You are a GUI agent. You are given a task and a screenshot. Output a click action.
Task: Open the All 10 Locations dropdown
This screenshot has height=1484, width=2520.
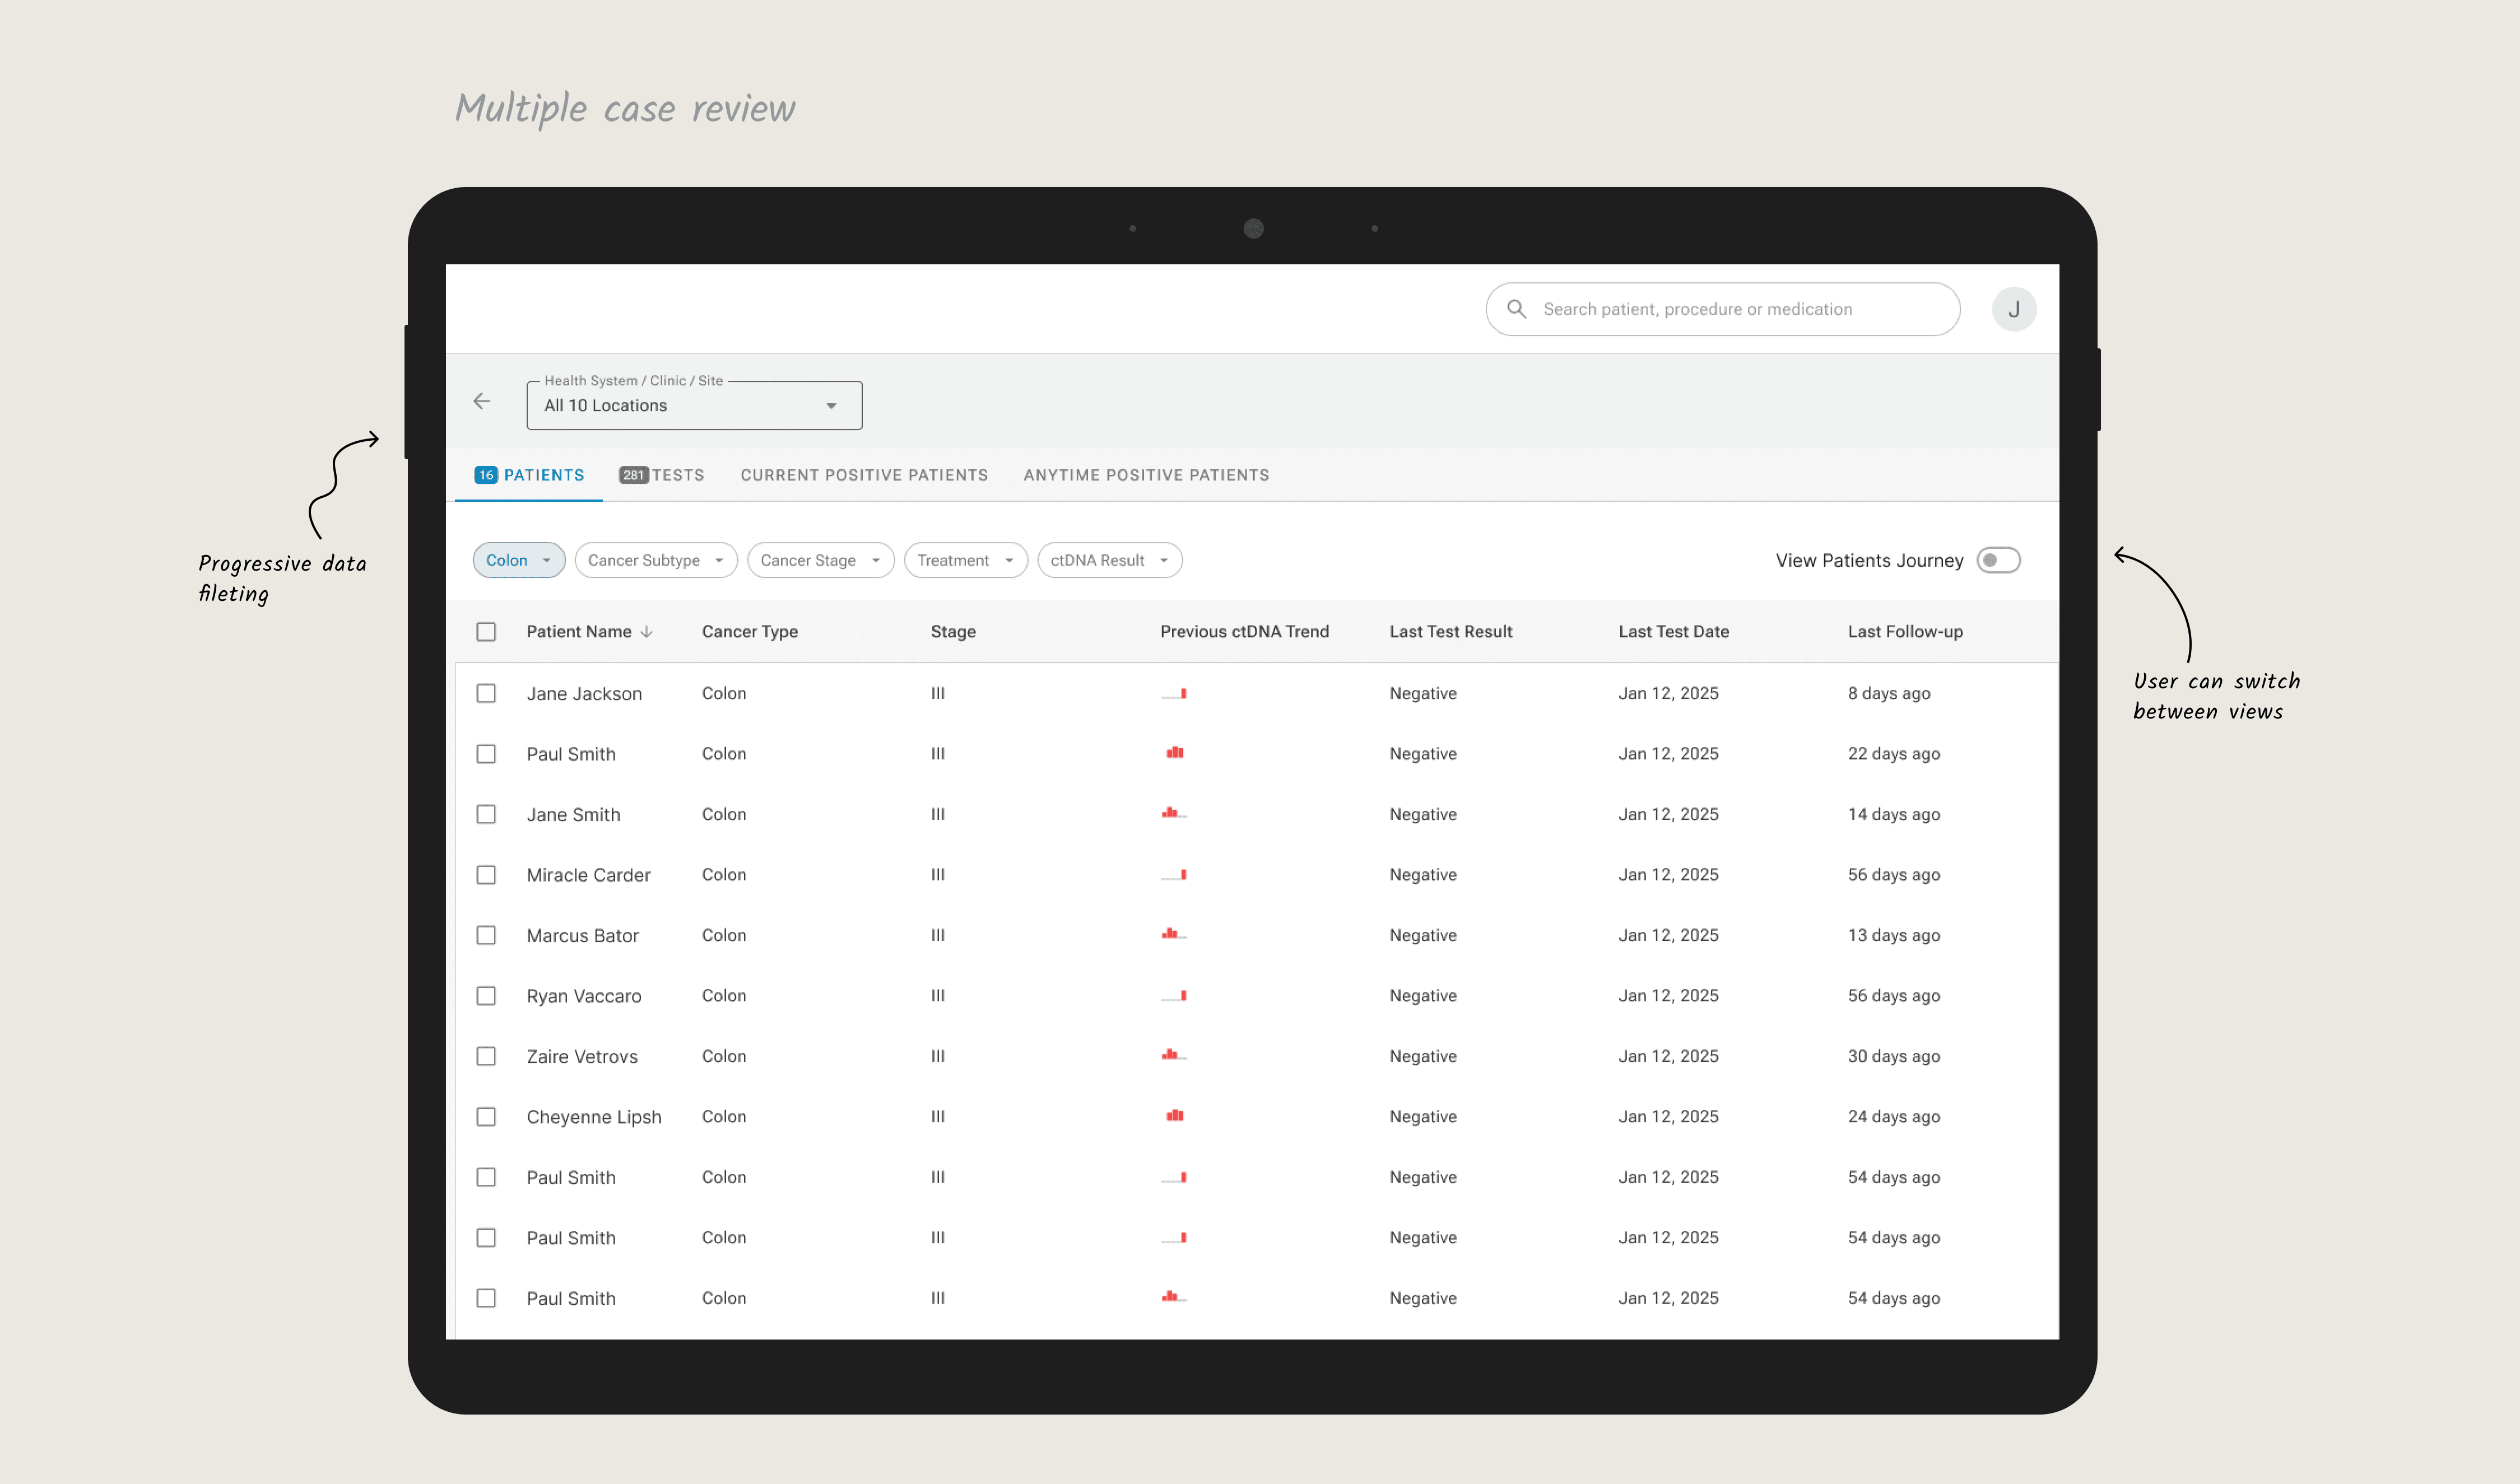click(x=693, y=405)
